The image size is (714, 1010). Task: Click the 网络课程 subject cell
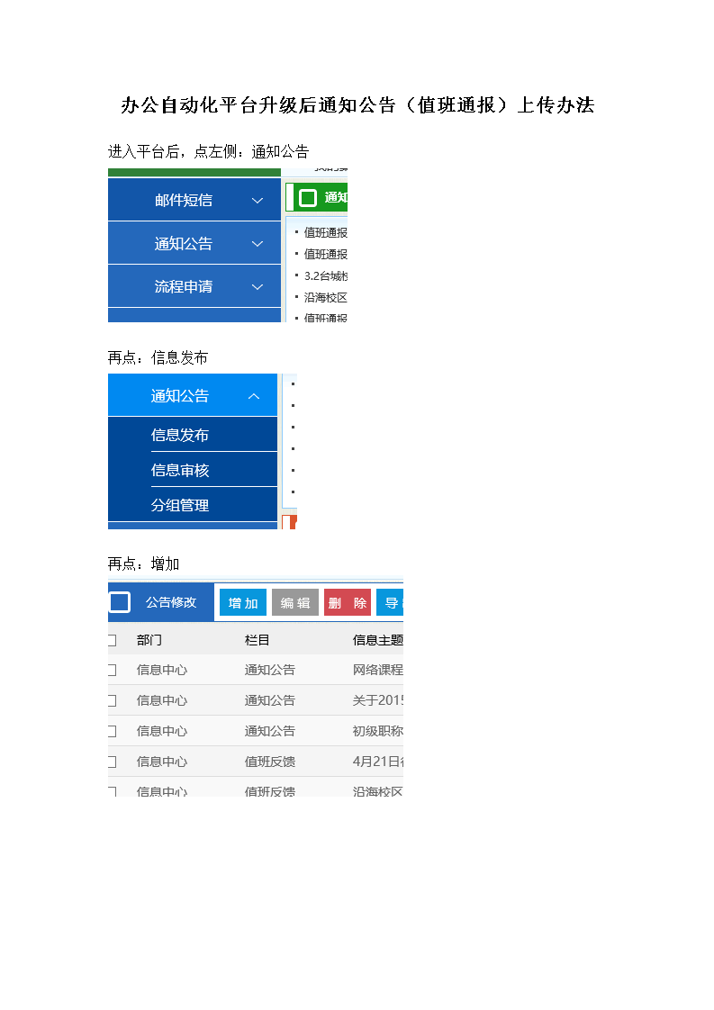click(377, 670)
